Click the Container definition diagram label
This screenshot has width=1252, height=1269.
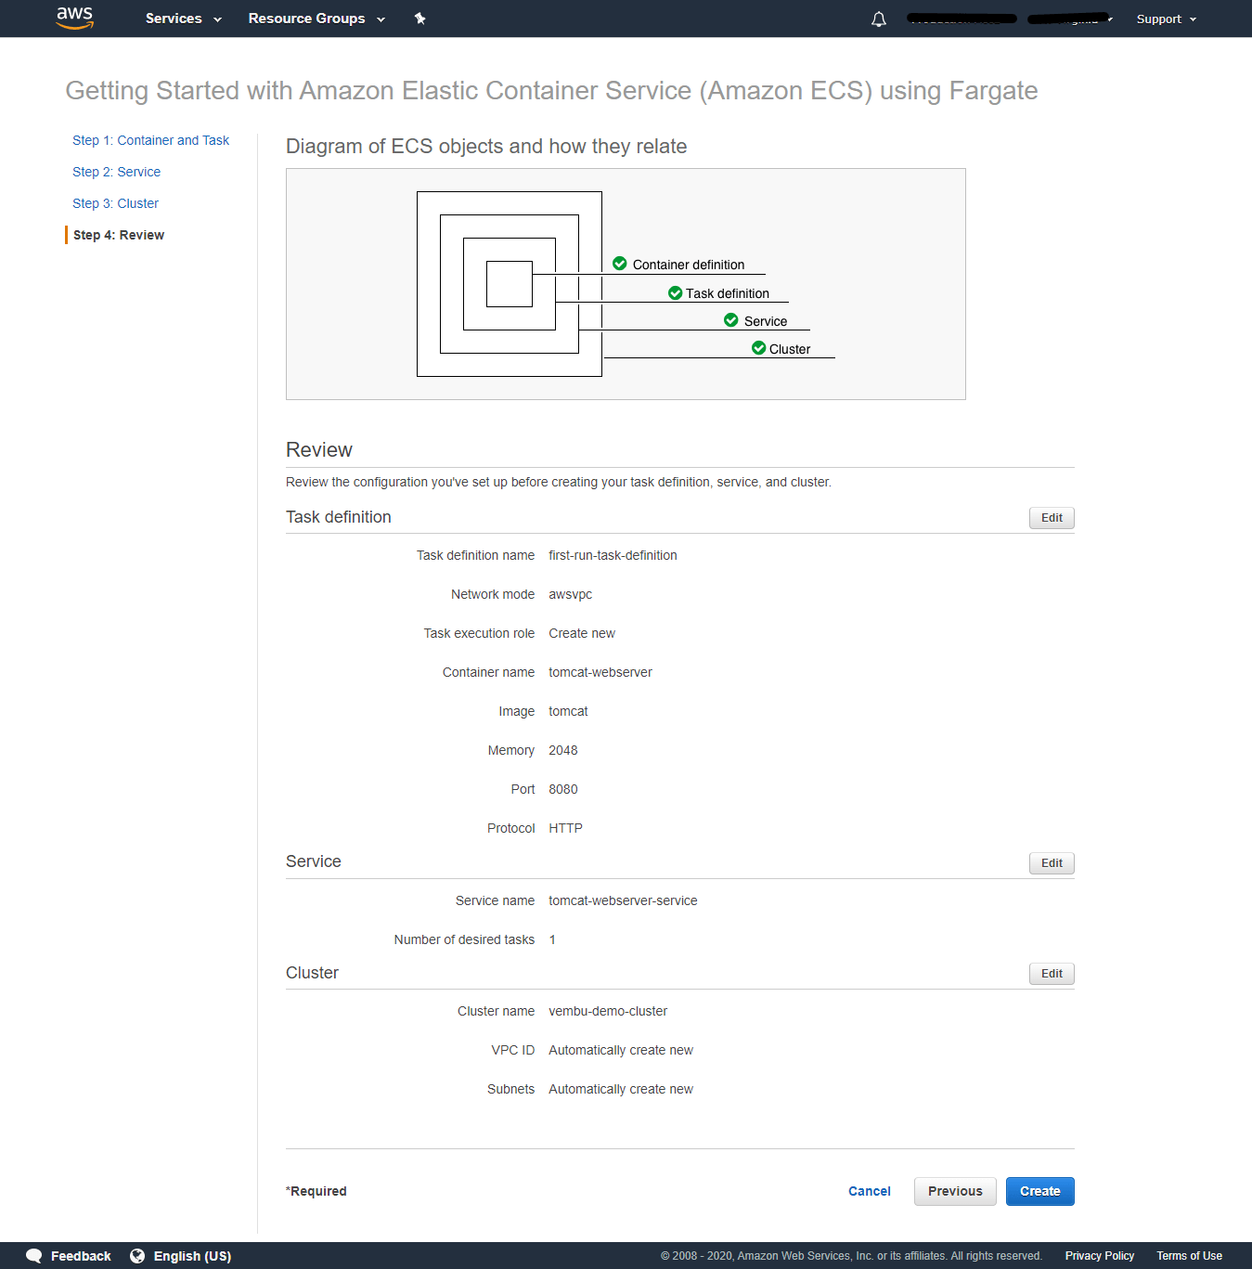(x=689, y=265)
